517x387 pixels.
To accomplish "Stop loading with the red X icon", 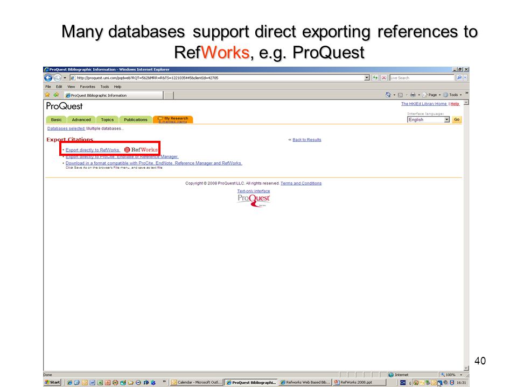I will coord(384,78).
